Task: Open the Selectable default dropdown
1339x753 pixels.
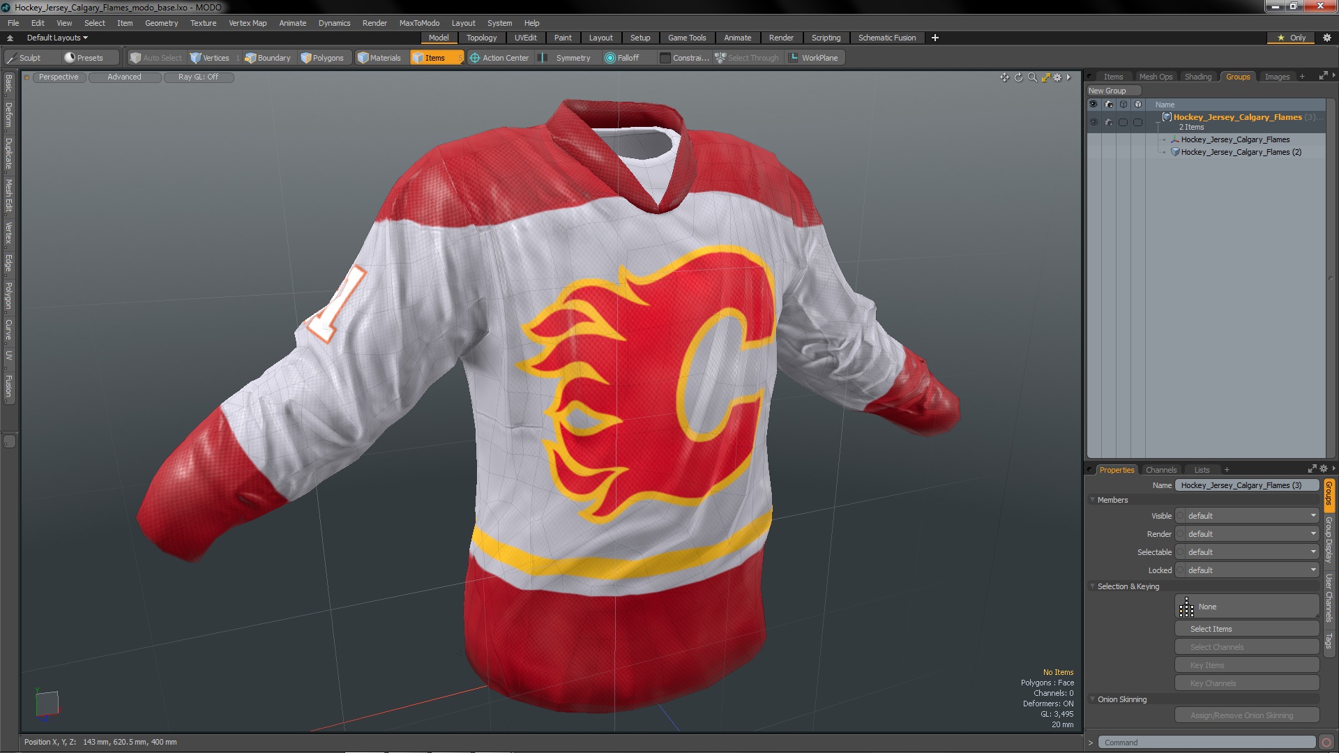Action: pos(1252,552)
